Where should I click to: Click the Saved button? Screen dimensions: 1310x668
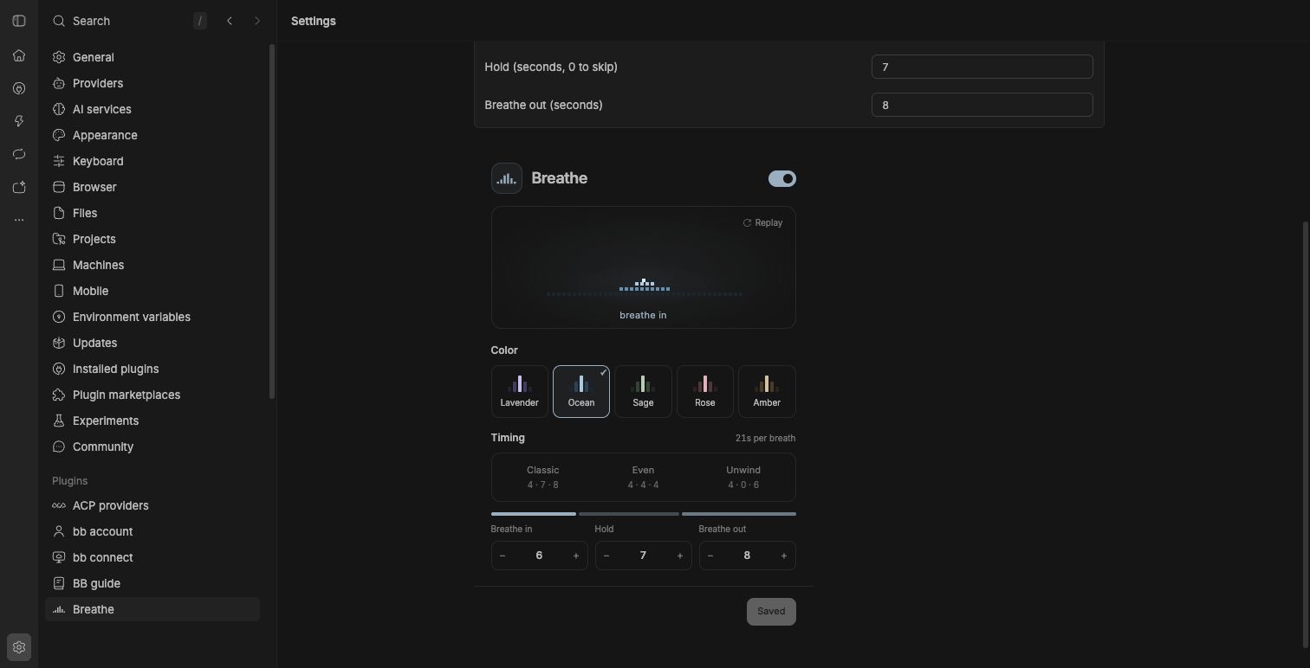coord(771,612)
